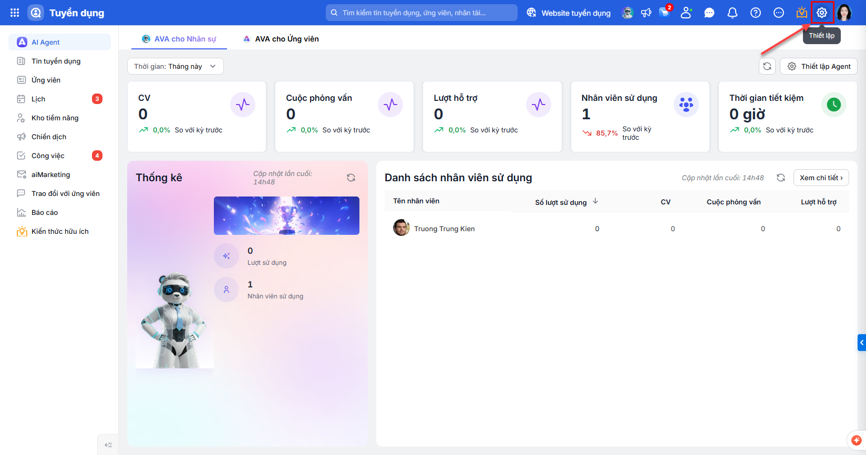
Task: Refresh the Thống kê panel
Action: coord(351,178)
